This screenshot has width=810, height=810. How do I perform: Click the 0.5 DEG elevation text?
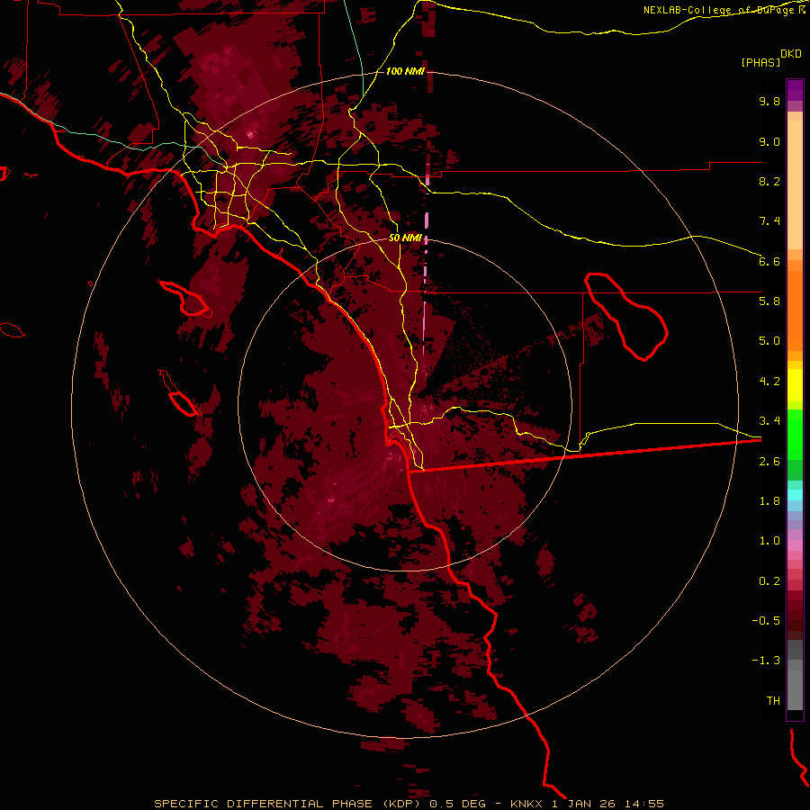point(458,804)
